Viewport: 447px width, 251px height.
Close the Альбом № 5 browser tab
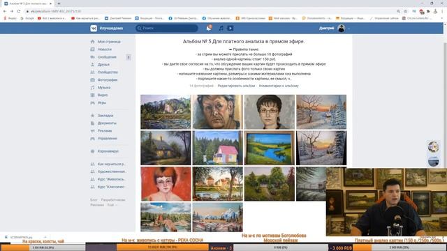point(51,3)
